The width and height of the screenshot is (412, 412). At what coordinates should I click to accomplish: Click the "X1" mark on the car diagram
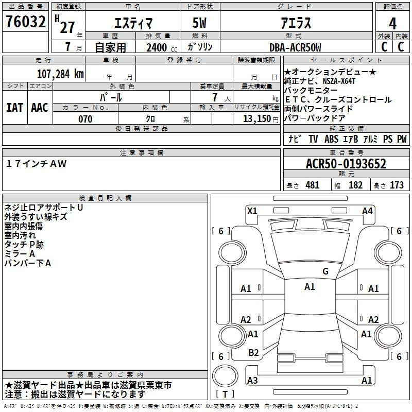(252, 211)
